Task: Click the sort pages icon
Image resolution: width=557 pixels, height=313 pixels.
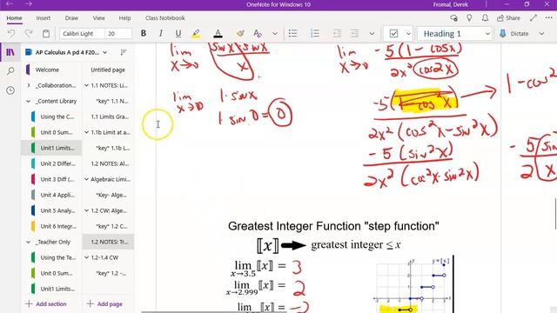Action: pyautogui.click(x=124, y=52)
